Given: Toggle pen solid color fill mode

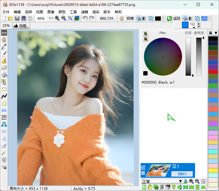Looking at the screenshot, I should tap(139, 19).
